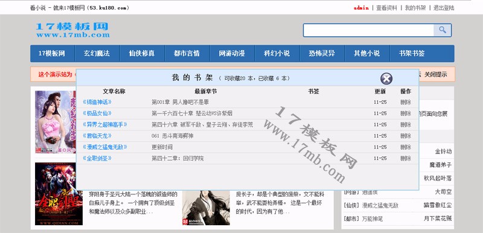Click the 17模板网 site logo
Viewport: 483px width, 233px height.
pos(72,30)
